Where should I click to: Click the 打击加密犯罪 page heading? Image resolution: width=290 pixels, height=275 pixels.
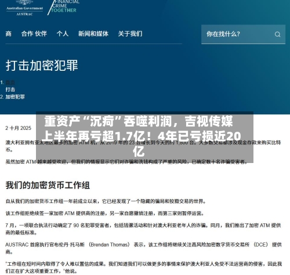42,65
